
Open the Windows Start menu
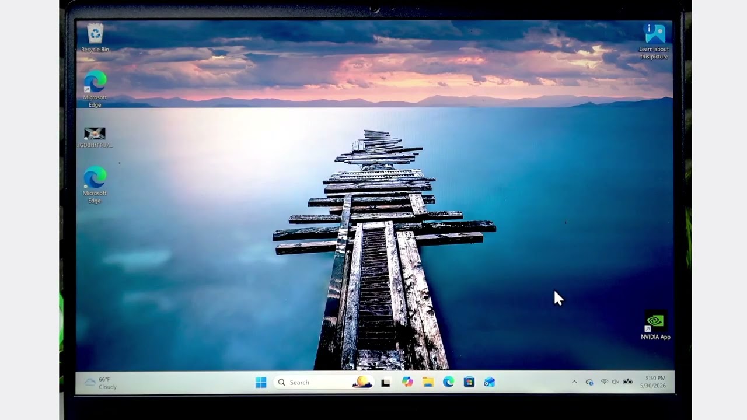(261, 383)
